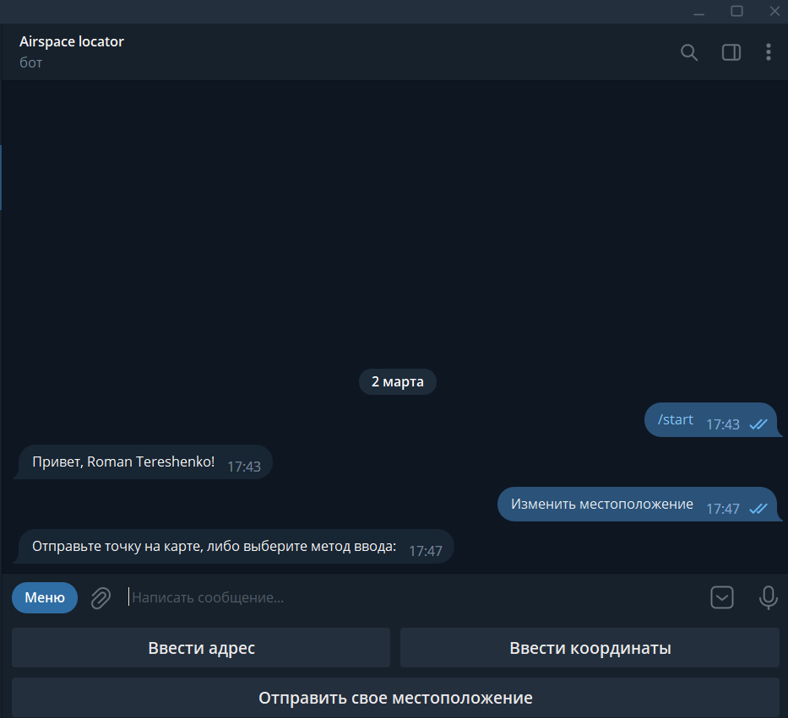Click the paperclip attach file icon

[x=101, y=597]
